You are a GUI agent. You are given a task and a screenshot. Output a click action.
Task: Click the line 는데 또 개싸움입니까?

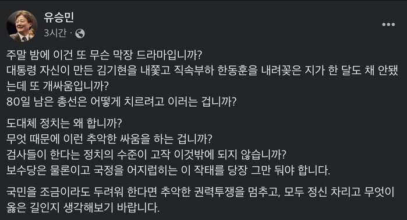coord(57,86)
